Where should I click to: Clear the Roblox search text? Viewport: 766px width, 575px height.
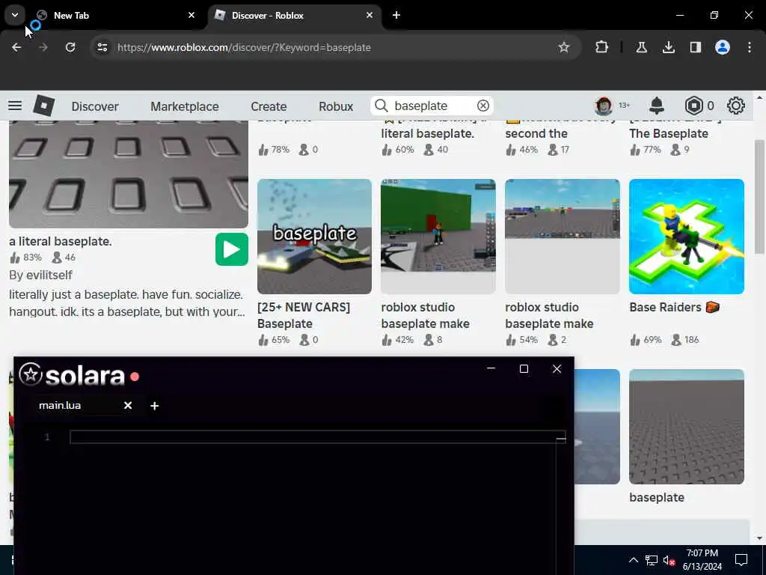point(482,106)
